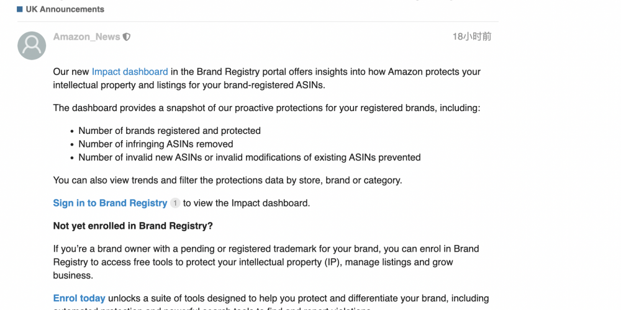Click the bullet Number of infringing ASINs removed
Viewport: 621px width, 310px height.
(156, 144)
